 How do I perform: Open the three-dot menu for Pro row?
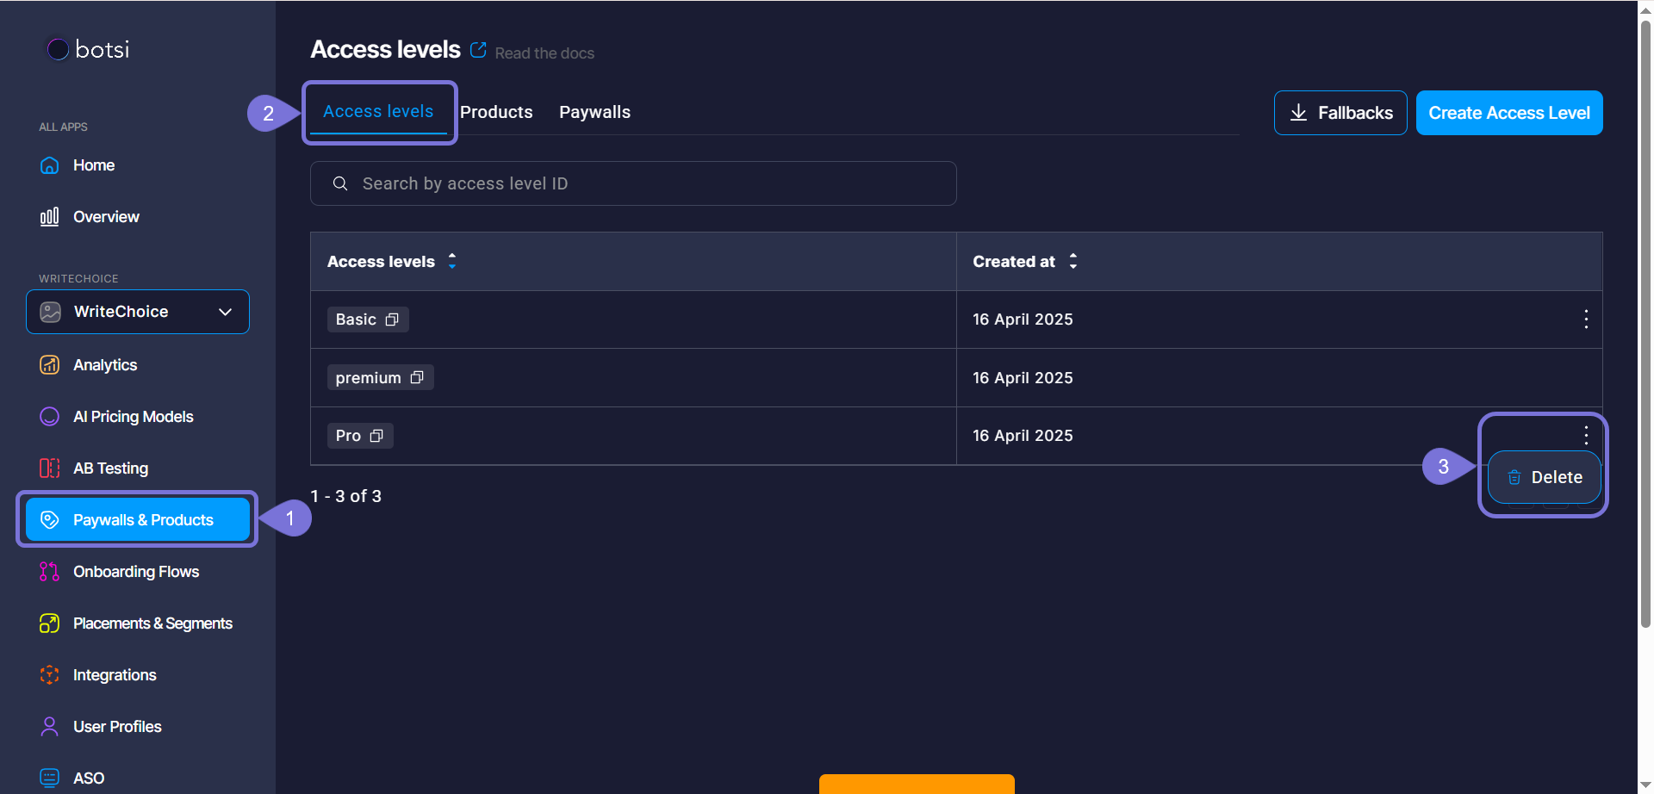coord(1585,435)
